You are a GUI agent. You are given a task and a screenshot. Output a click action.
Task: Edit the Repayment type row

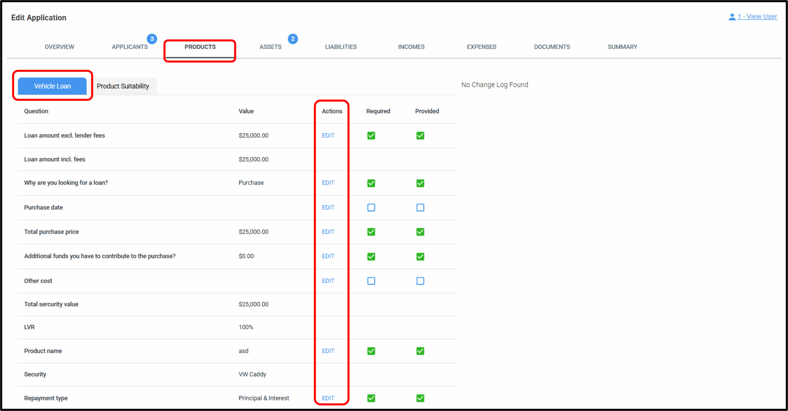tap(328, 398)
